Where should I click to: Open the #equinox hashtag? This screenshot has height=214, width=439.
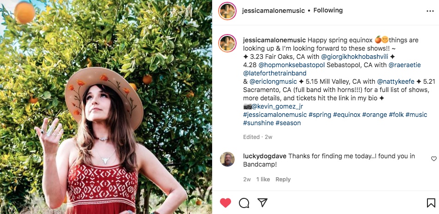click(x=347, y=115)
